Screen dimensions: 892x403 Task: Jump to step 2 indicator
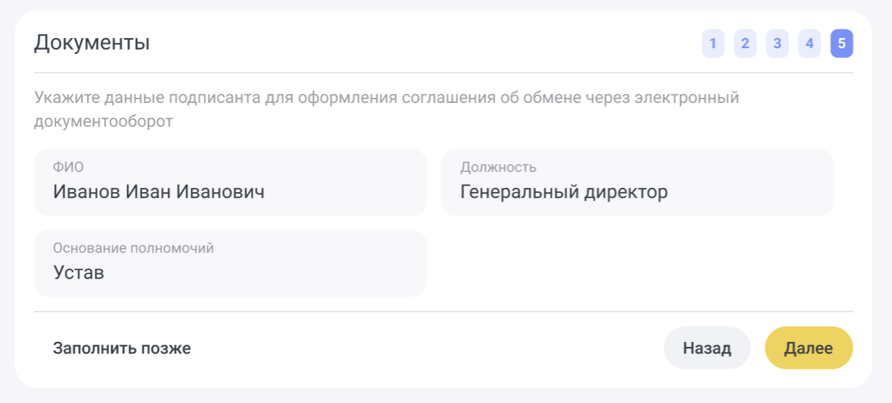pyautogui.click(x=745, y=44)
